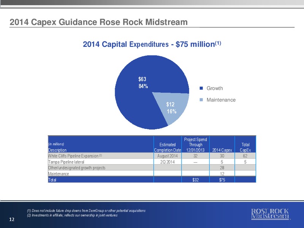Click the '2014 Capex' column header
This screenshot has width=304, height=228.
point(222,150)
